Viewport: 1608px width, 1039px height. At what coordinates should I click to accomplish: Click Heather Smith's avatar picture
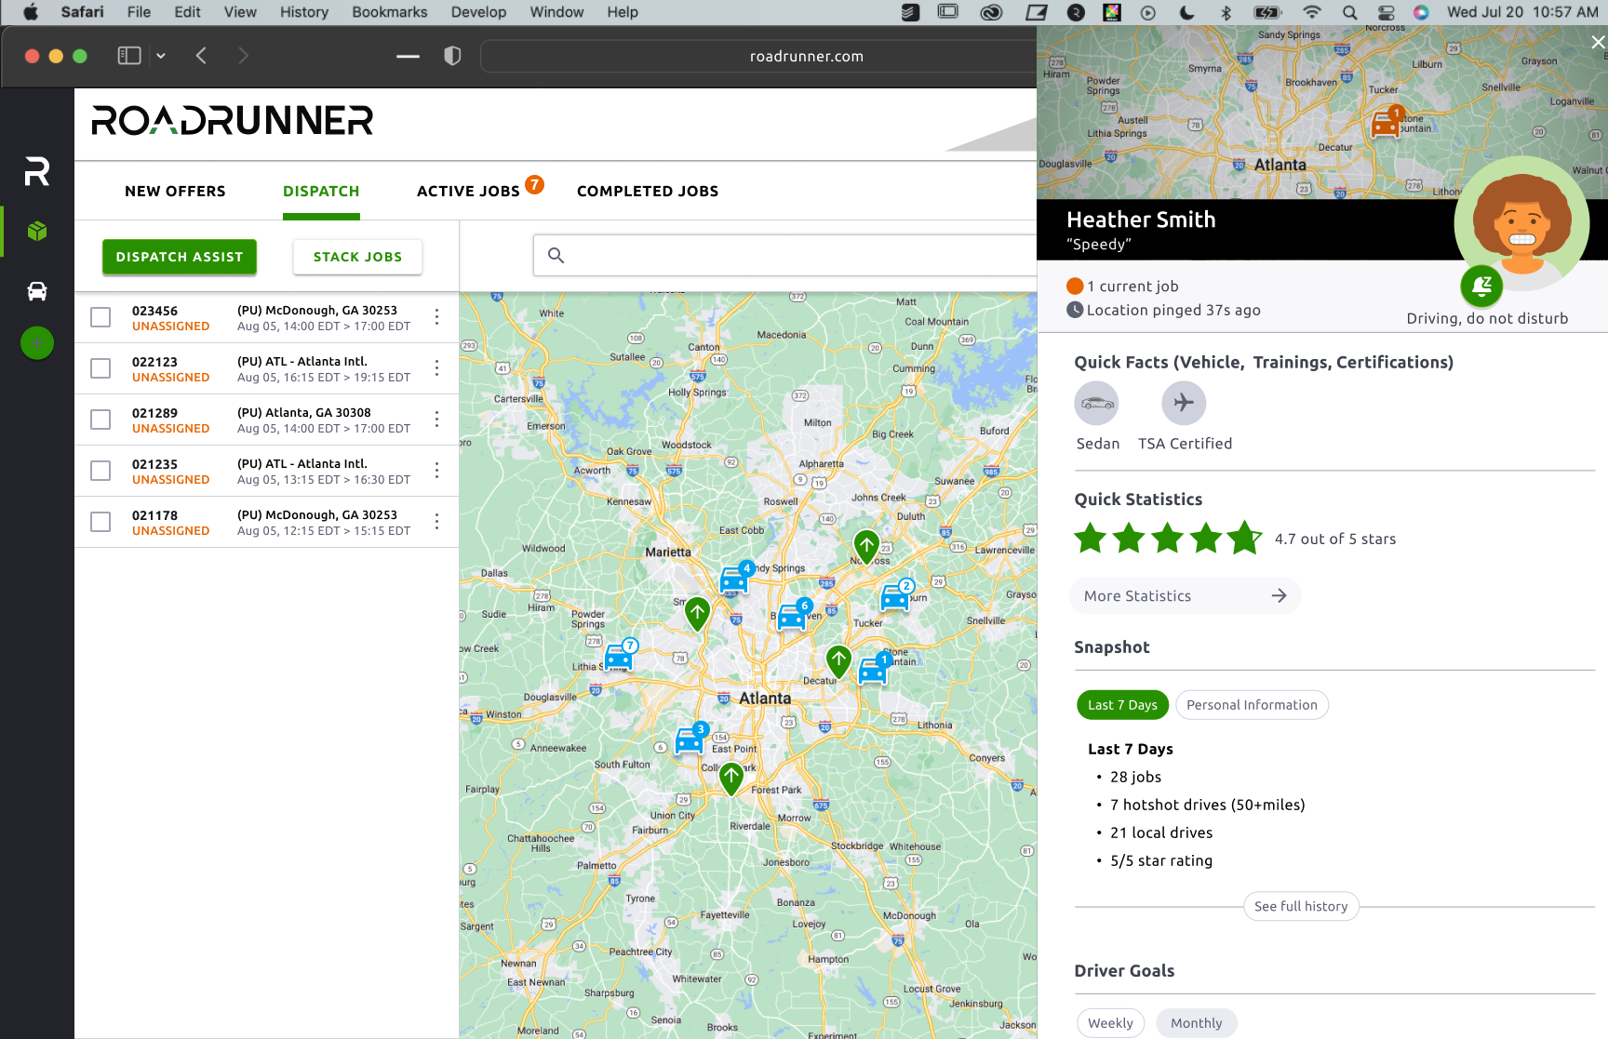(1522, 223)
